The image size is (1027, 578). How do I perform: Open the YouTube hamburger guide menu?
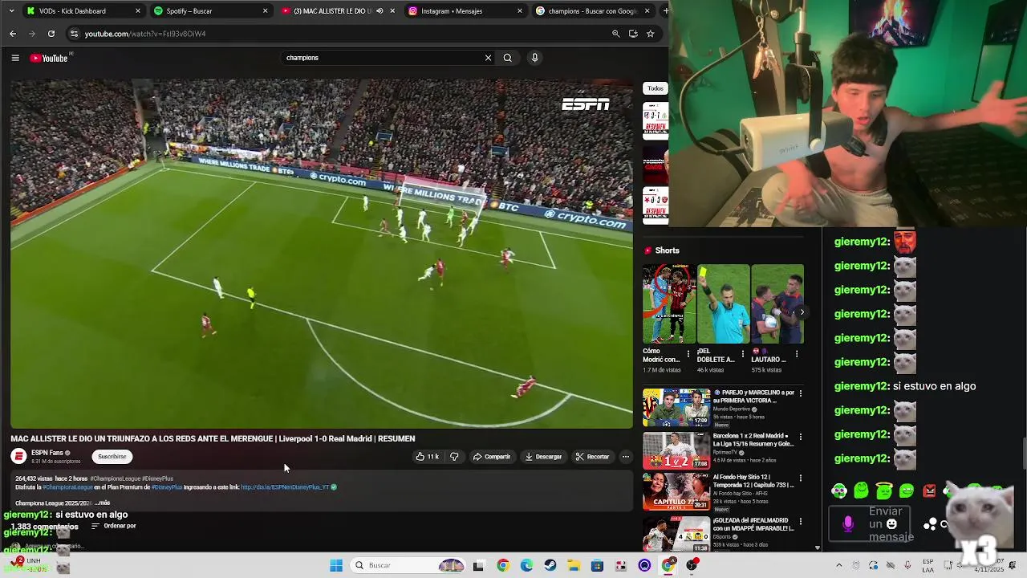pos(14,58)
